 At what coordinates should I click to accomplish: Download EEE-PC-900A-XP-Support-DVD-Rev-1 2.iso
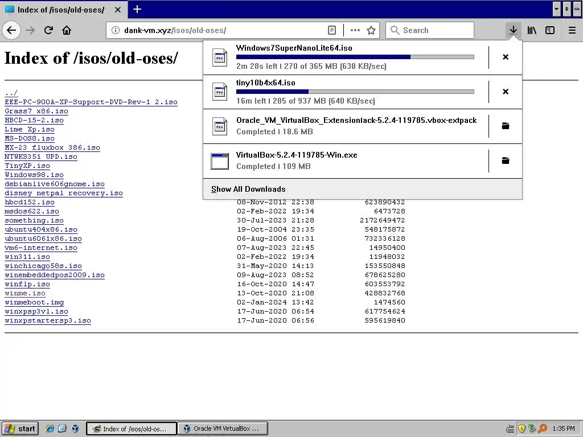91,102
